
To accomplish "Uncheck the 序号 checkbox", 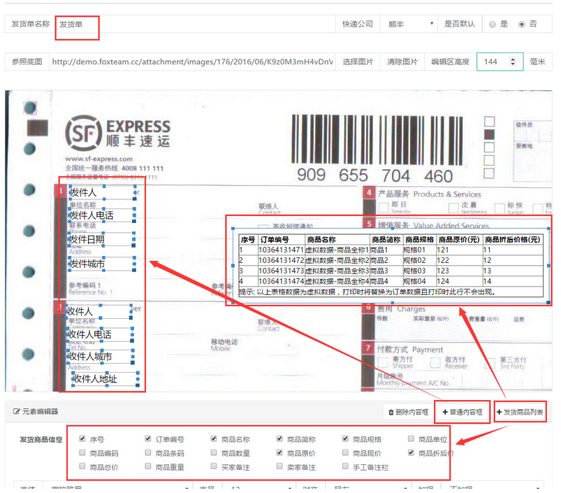I will tap(83, 439).
